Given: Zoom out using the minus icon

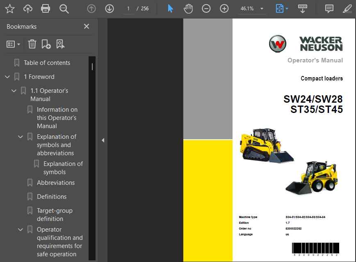Looking at the screenshot, I should pos(206,8).
